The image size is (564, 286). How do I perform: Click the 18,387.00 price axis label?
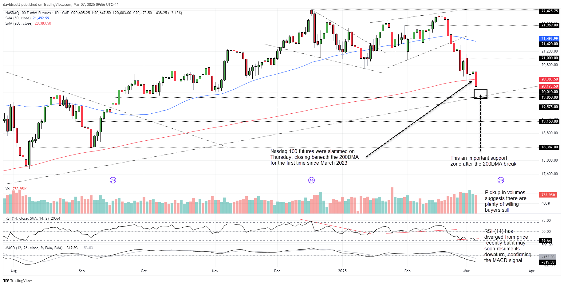coord(550,147)
